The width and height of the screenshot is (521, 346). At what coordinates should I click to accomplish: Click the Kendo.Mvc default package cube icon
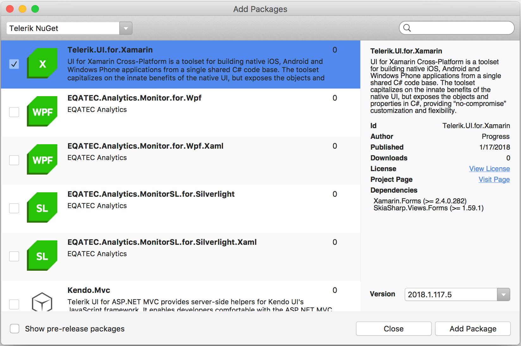[42, 302]
